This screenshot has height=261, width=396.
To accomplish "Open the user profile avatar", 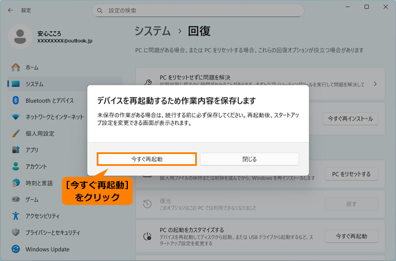I will 20,37.
